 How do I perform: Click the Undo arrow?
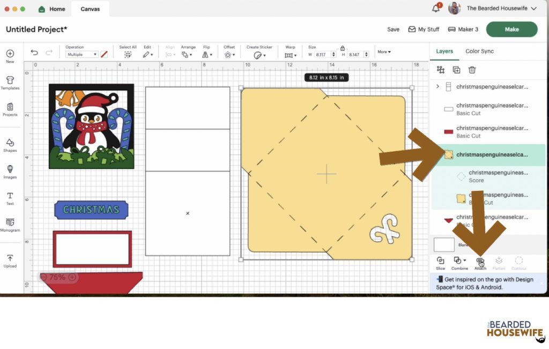point(34,53)
